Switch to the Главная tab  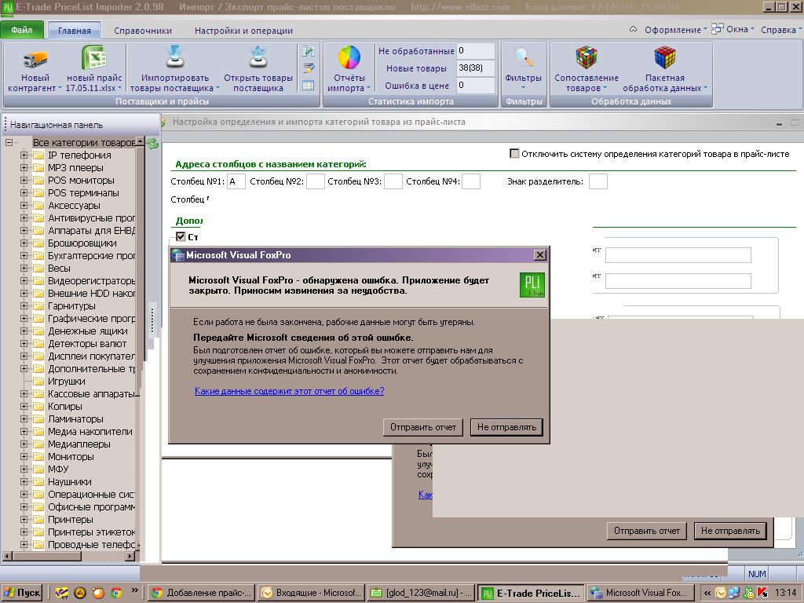75,31
